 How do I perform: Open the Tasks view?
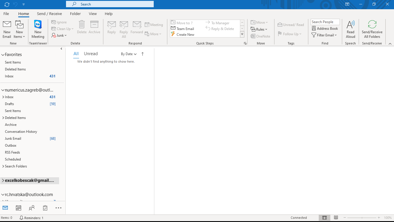pos(45,208)
